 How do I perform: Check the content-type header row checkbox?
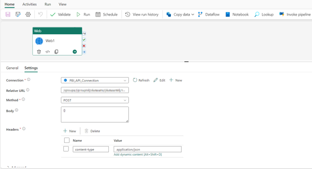66,149
